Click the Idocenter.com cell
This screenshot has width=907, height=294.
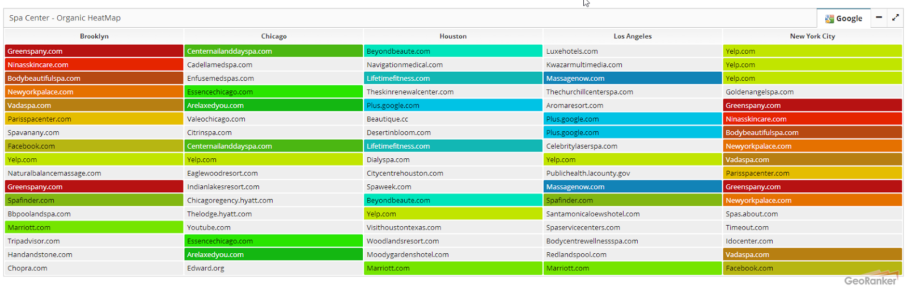coord(812,241)
